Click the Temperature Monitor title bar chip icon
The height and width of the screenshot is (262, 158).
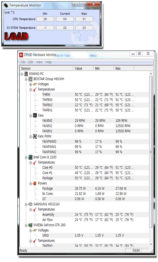tap(6, 5)
